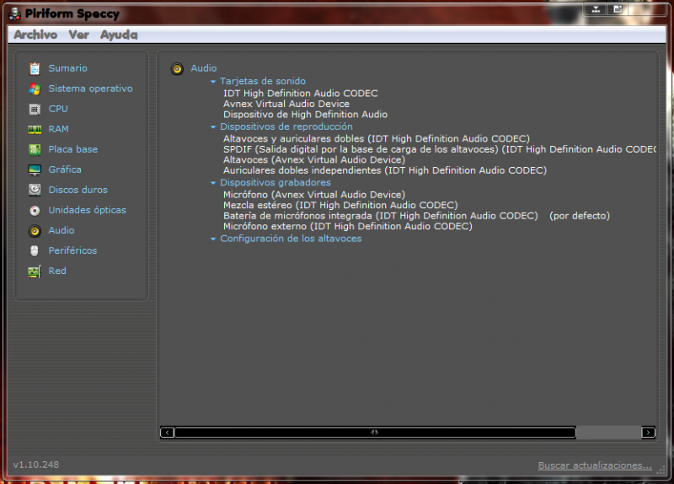This screenshot has height=484, width=674.
Task: View the Unidades ópticas section
Action: coord(88,209)
